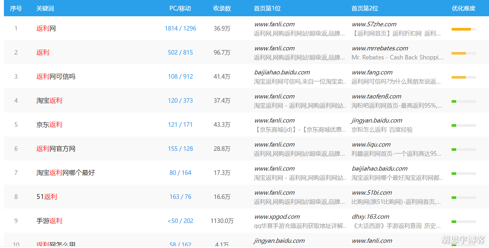Click the 163 / 76 index value
The image size is (489, 248).
pyautogui.click(x=180, y=197)
